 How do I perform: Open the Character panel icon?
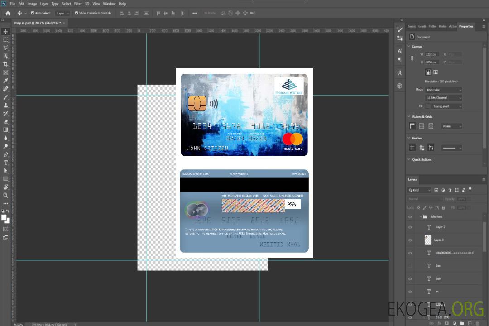(x=400, y=51)
